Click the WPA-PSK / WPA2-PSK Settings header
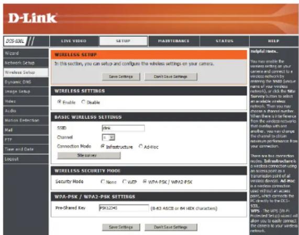Image resolution: width=299 pixels, height=235 pixels. (149, 197)
